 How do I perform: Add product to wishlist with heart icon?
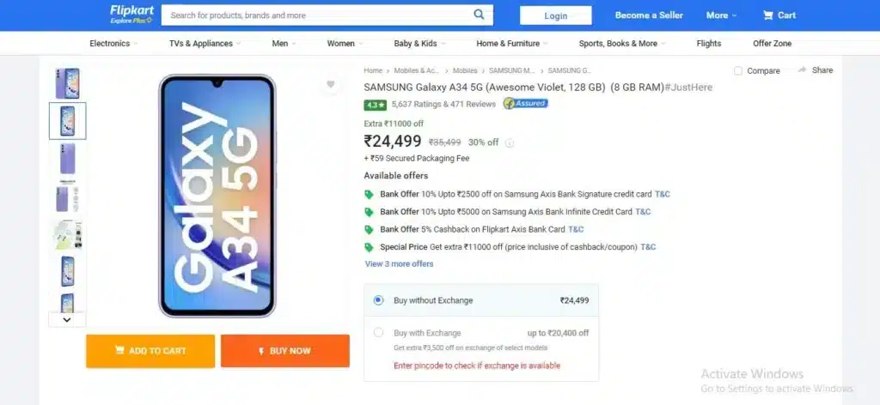(331, 85)
